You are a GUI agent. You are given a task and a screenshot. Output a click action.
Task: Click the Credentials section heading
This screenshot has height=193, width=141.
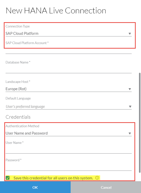click(x=18, y=117)
